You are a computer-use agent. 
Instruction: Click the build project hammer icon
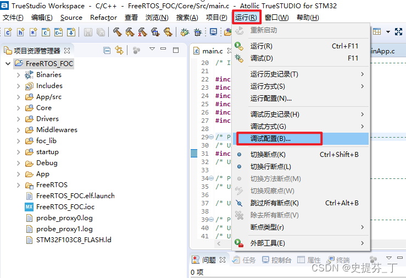pyautogui.click(x=117, y=32)
